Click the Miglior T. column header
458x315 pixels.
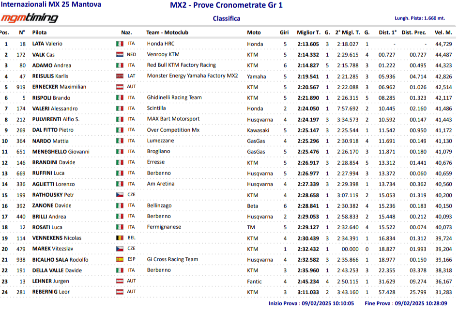pos(308,32)
